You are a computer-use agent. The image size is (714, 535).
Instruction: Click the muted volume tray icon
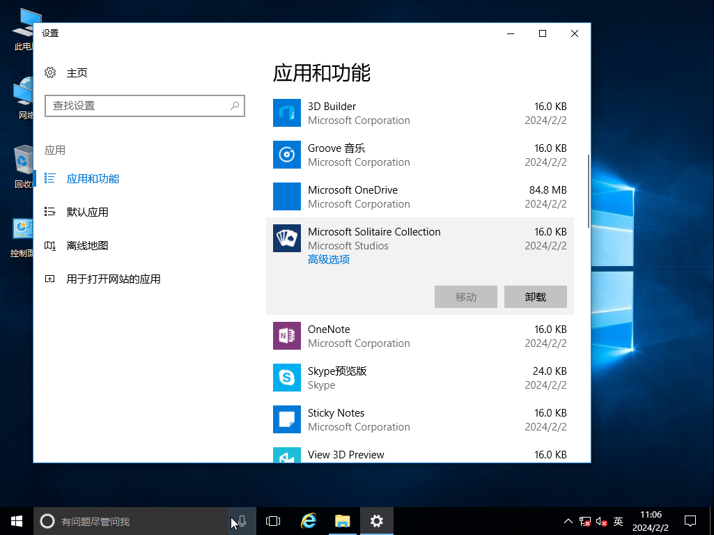pos(602,521)
